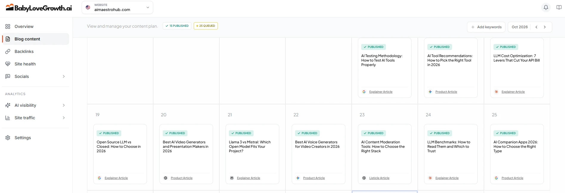Click Published badge on LLM Benchmarks card
The image size is (565, 193).
(x=440, y=133)
